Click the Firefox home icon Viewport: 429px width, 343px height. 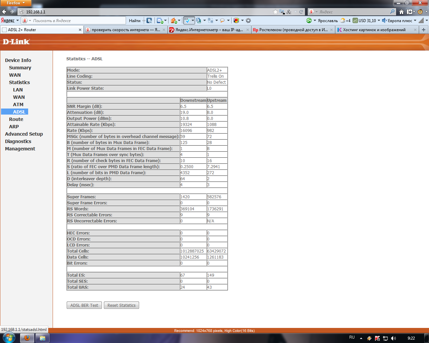coord(401,12)
